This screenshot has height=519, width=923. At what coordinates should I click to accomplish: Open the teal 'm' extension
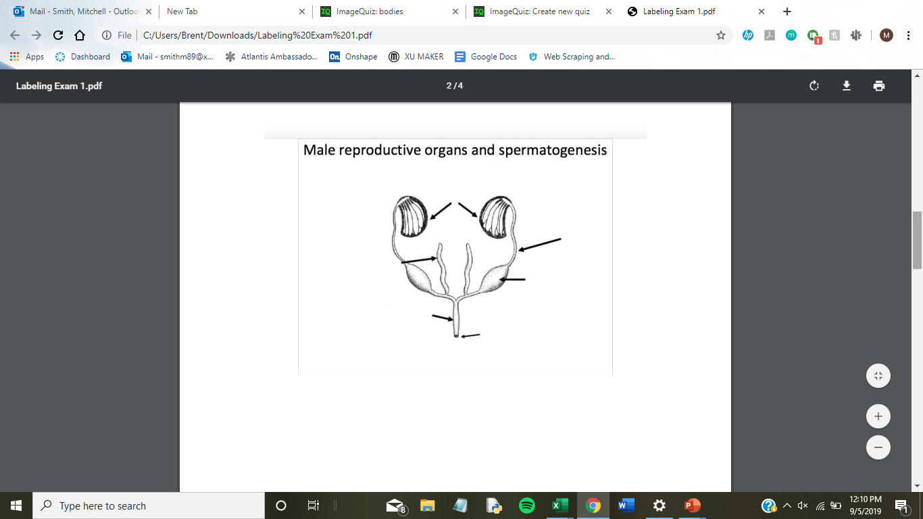(x=791, y=35)
